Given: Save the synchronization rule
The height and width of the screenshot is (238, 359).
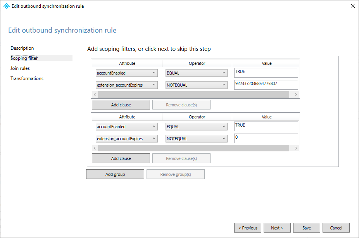Looking at the screenshot, I should click(x=306, y=228).
